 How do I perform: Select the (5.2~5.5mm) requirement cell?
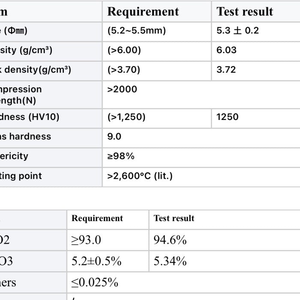136,31
